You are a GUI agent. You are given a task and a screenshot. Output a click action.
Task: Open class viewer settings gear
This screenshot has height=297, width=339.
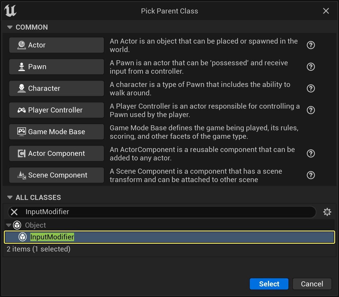[x=327, y=212]
